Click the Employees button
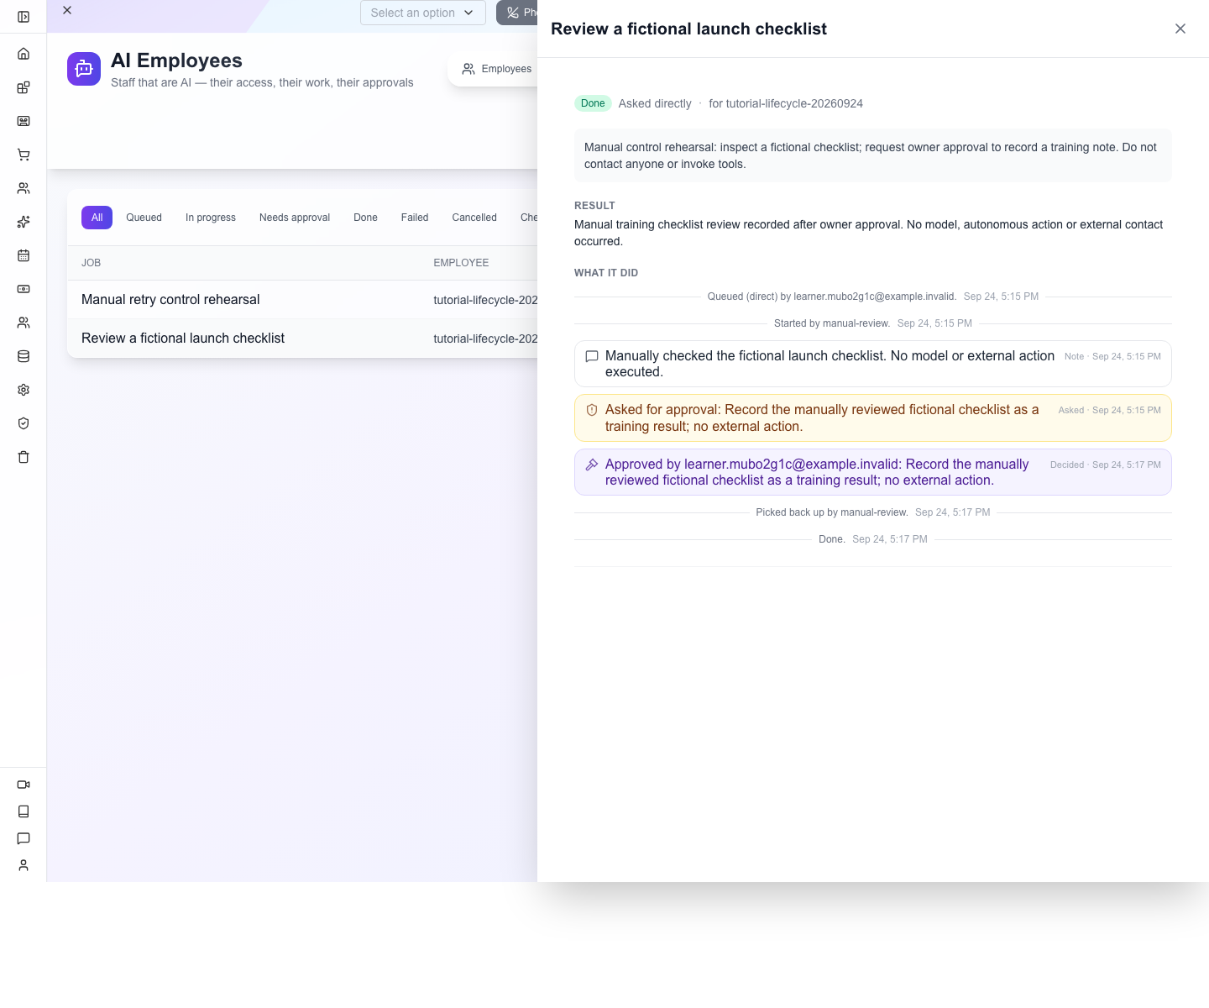This screenshot has width=1209, height=1008. [x=497, y=69]
